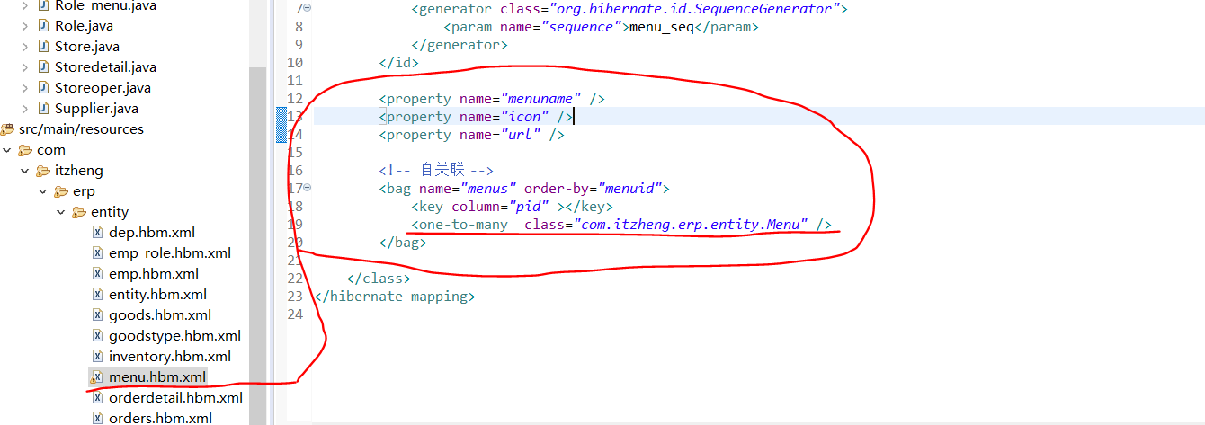Screen dimensions: 1205x425
Task: Open emp.hbm.xml mapping file
Action: [154, 274]
